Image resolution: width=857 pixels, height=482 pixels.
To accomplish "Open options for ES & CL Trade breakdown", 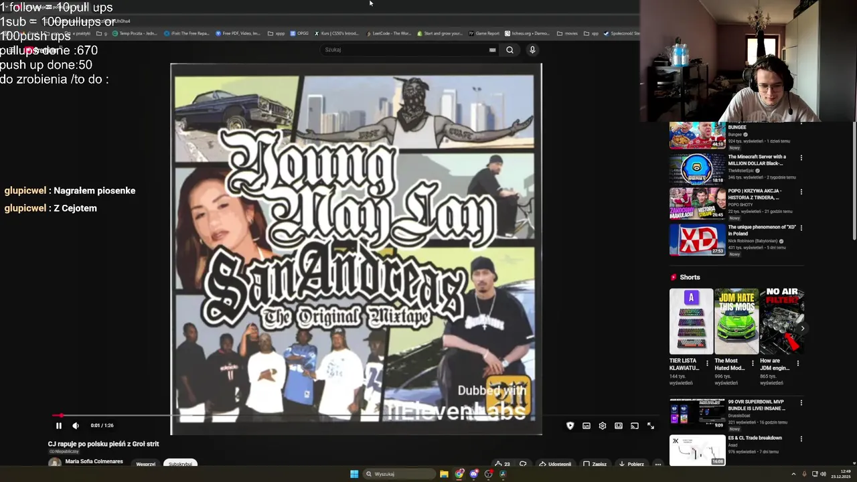I will click(x=801, y=438).
